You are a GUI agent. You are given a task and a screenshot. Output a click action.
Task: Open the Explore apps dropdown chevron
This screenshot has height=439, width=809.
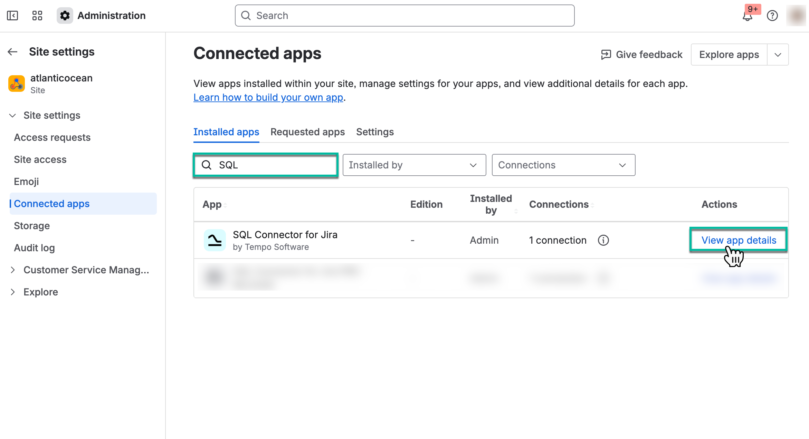[x=778, y=54]
